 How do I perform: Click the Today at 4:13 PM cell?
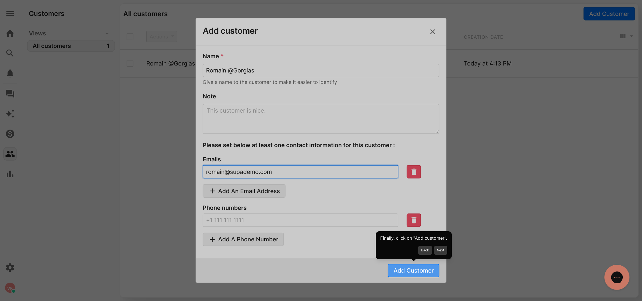point(488,64)
